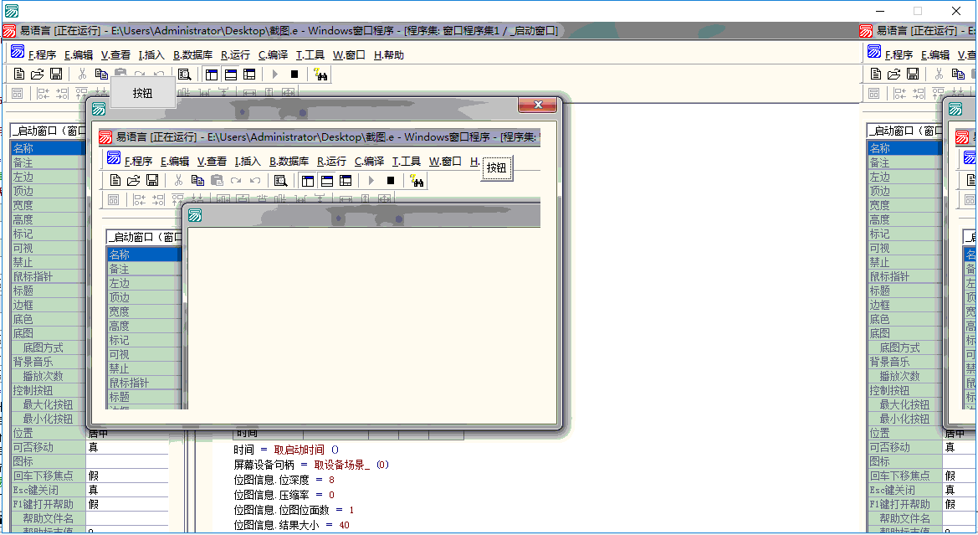Open the W.窗口 menu in the left IDE

coord(349,55)
